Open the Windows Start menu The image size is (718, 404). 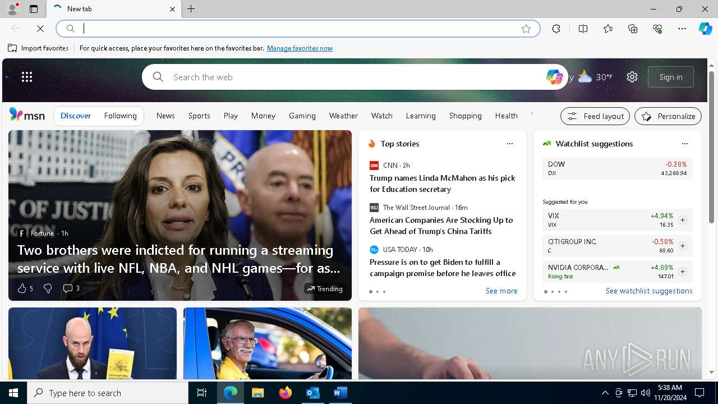pos(13,393)
